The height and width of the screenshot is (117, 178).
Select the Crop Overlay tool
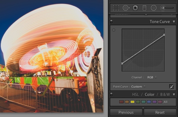(116, 8)
